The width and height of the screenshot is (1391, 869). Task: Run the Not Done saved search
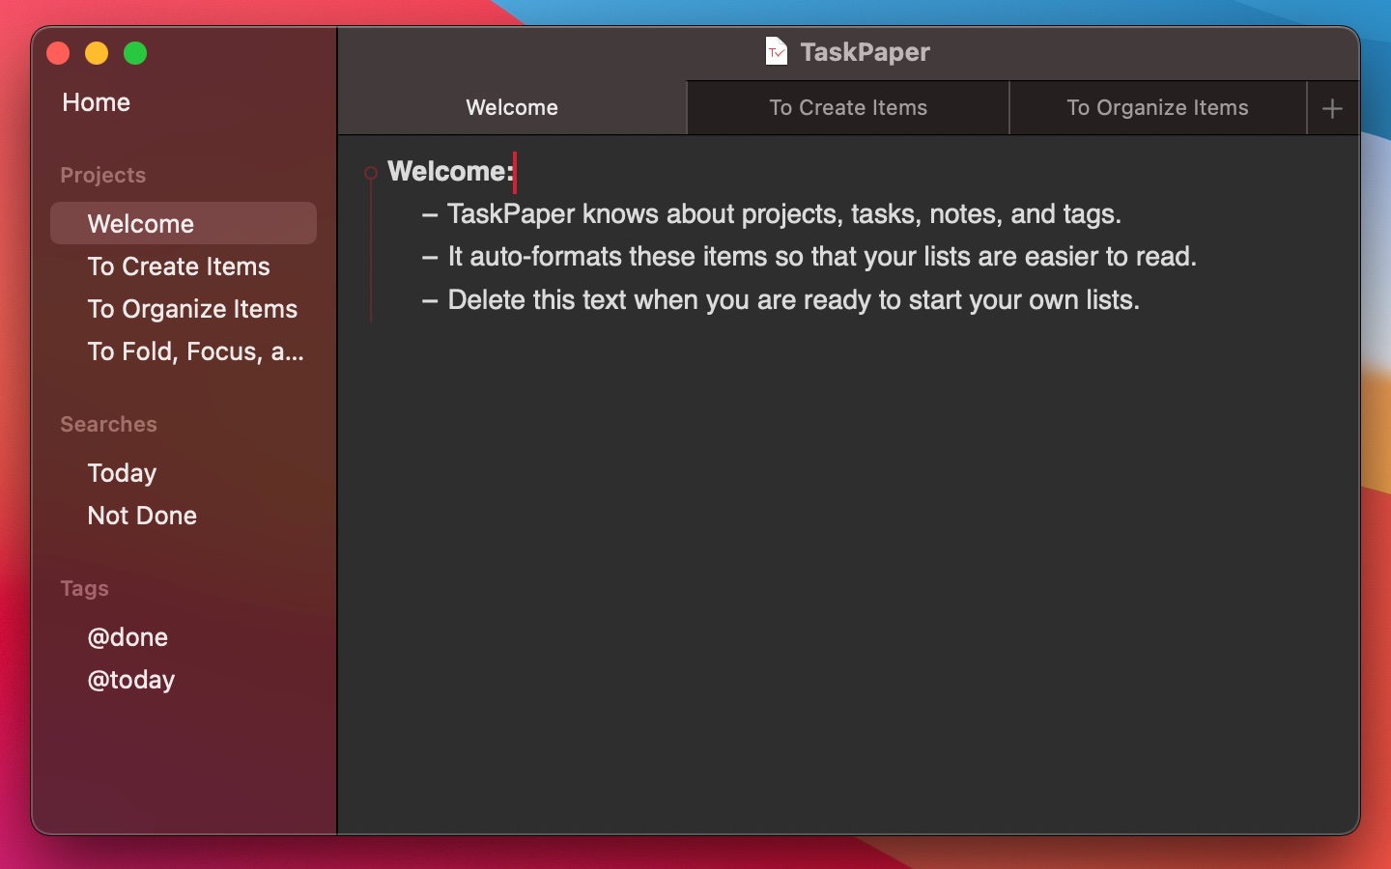point(142,516)
